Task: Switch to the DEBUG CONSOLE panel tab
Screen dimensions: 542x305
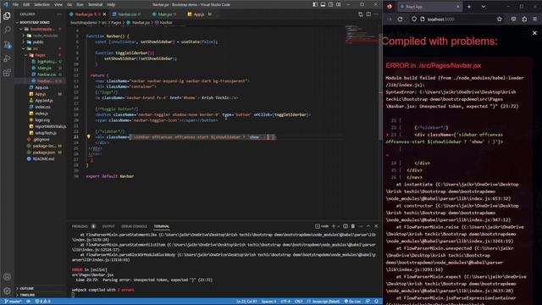Action: [134, 226]
